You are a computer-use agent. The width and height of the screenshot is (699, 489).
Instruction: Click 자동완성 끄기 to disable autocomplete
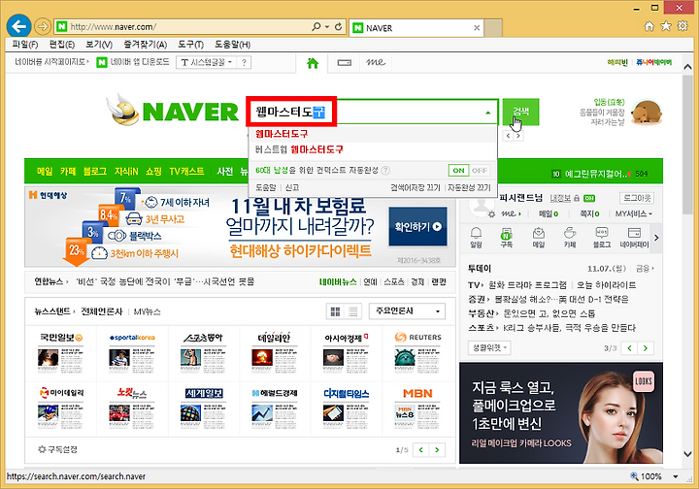pos(469,187)
